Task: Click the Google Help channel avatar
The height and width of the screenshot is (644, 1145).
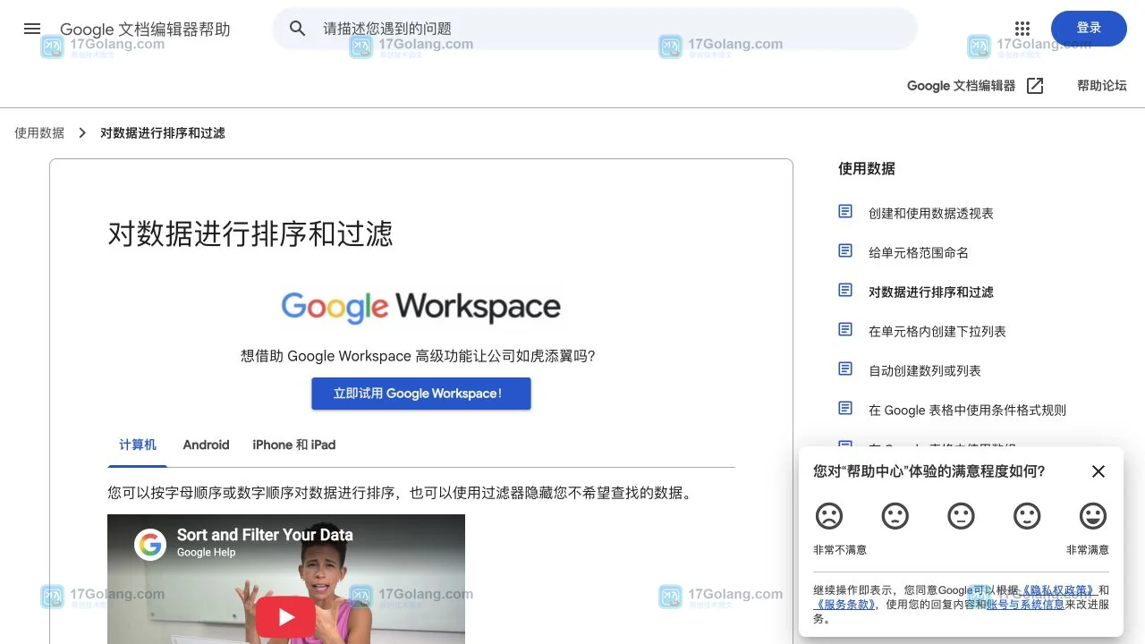Action: coord(150,544)
